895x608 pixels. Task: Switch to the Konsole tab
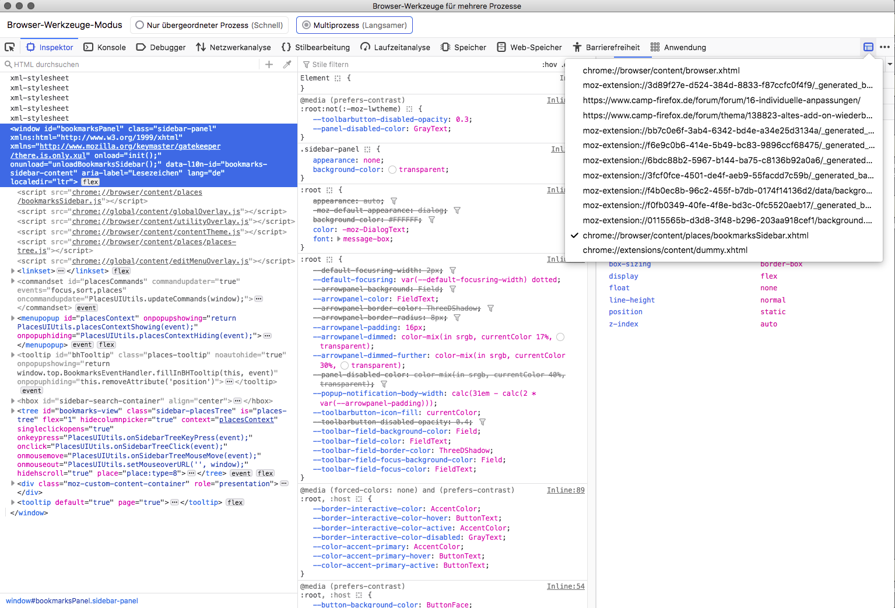click(x=105, y=47)
